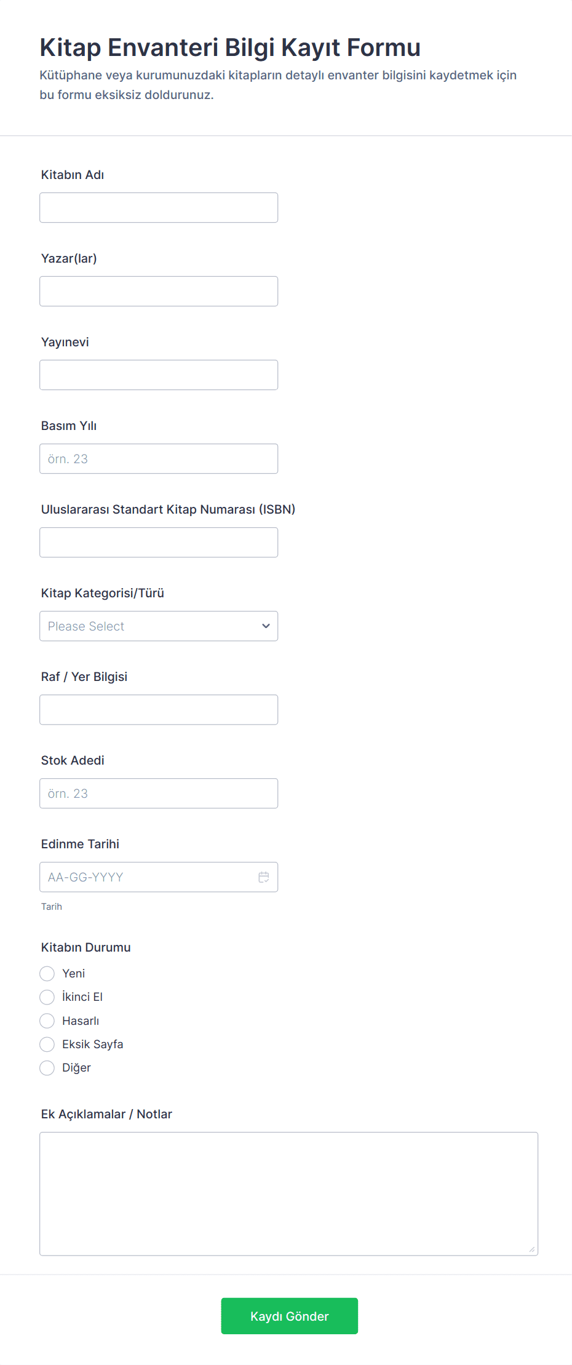Select the Yeni radio option
The height and width of the screenshot is (1365, 572).
coord(47,973)
